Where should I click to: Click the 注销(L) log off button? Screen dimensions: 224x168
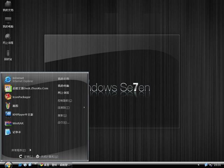(26, 156)
